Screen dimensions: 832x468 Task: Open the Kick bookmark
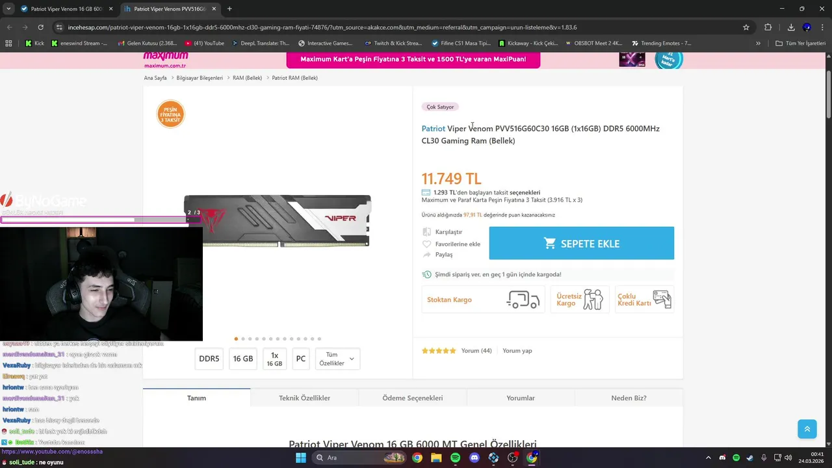pyautogui.click(x=34, y=44)
